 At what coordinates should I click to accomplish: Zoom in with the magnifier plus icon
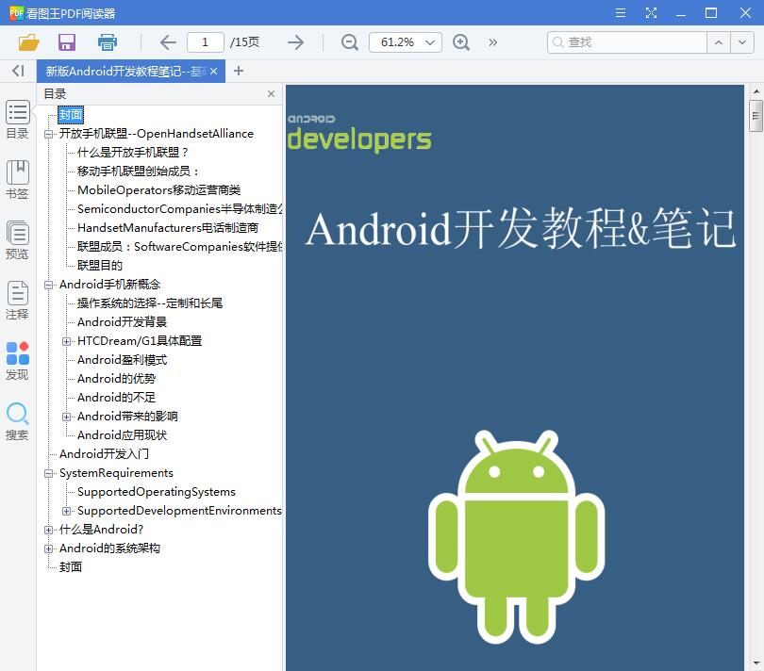coord(461,41)
